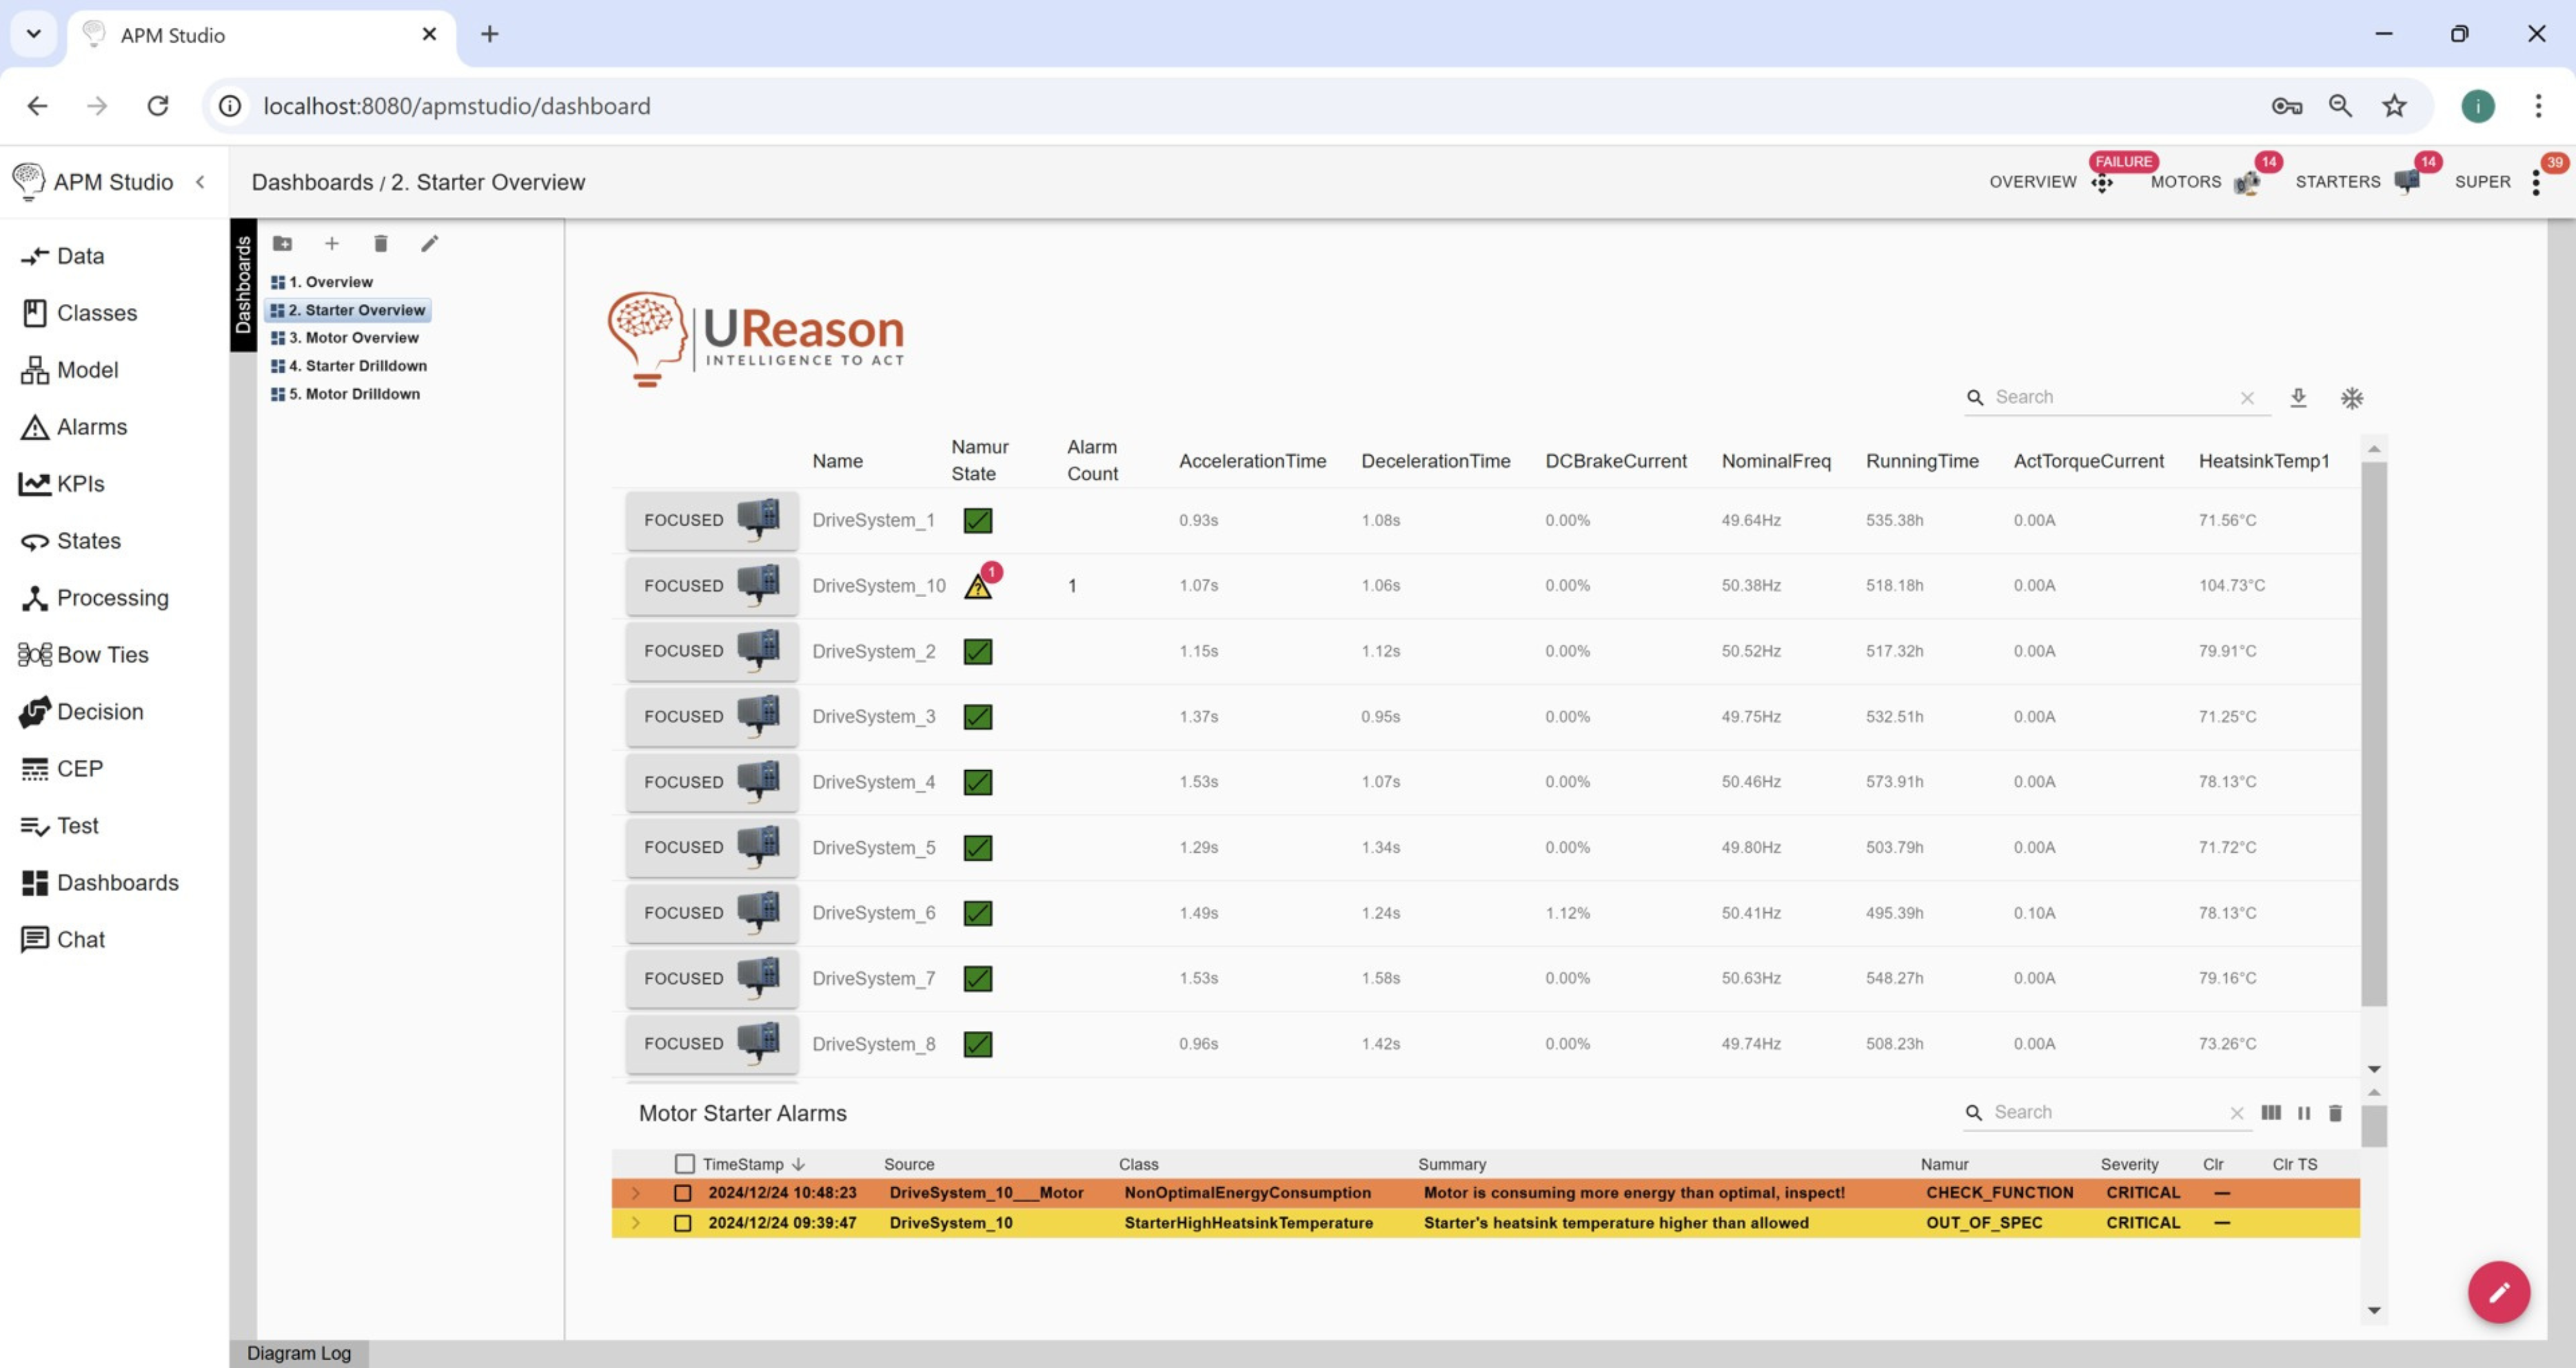This screenshot has width=2576, height=1368.
Task: Expand the orange DriveSystem_10__Motor alarm row
Action: pos(635,1193)
